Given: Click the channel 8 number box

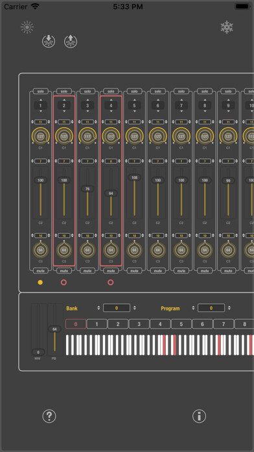Looking at the screenshot, I should 205,105.
